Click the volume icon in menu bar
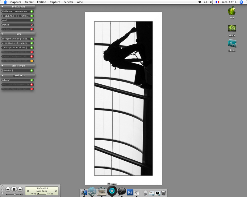 211,2
